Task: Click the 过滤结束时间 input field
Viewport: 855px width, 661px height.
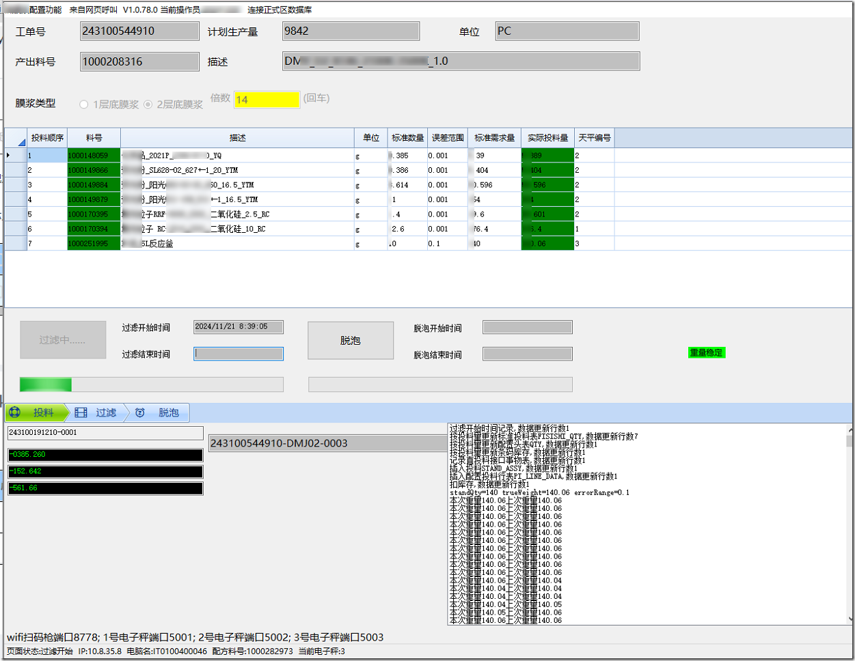Action: (x=239, y=354)
